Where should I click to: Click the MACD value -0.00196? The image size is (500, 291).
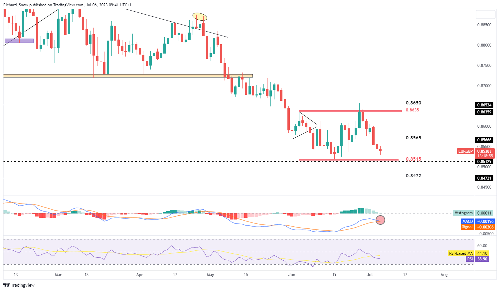pos(485,221)
